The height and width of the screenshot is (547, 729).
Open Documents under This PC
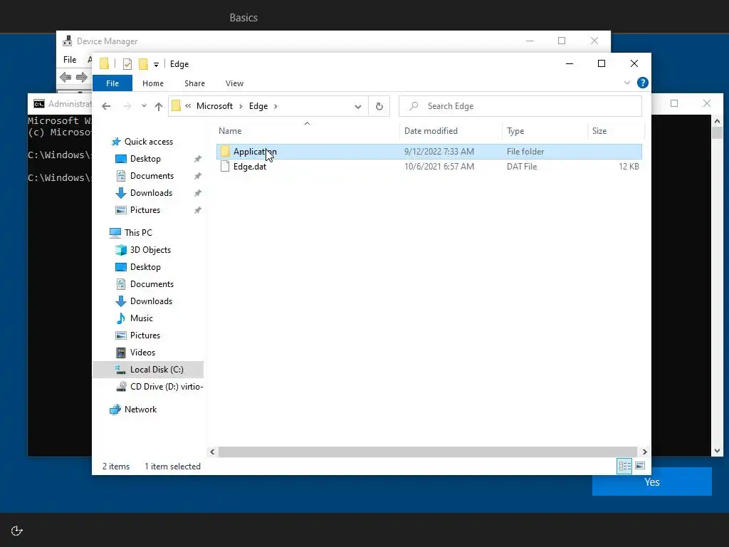(152, 284)
